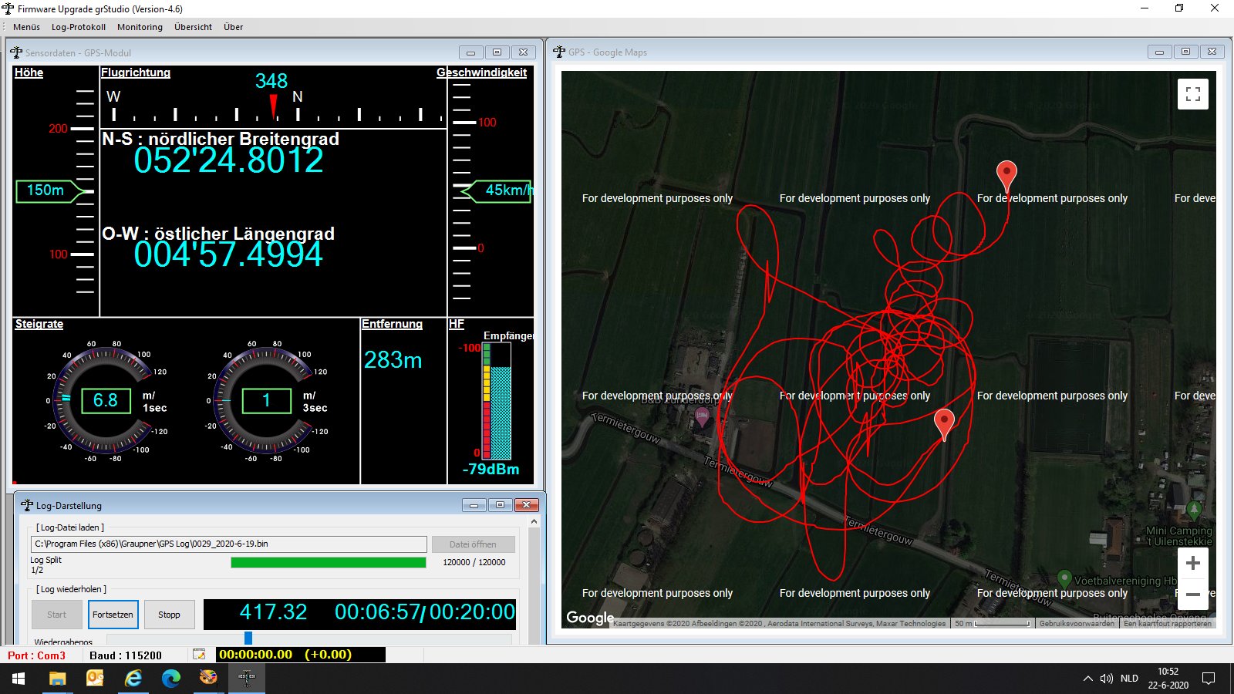Zoom in on the map with plus
The width and height of the screenshot is (1234, 694).
(1193, 564)
